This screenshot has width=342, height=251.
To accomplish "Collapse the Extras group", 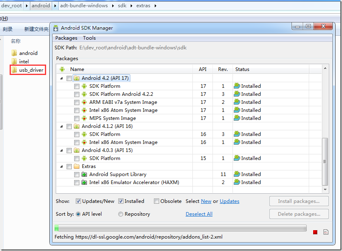I will (x=61, y=166).
